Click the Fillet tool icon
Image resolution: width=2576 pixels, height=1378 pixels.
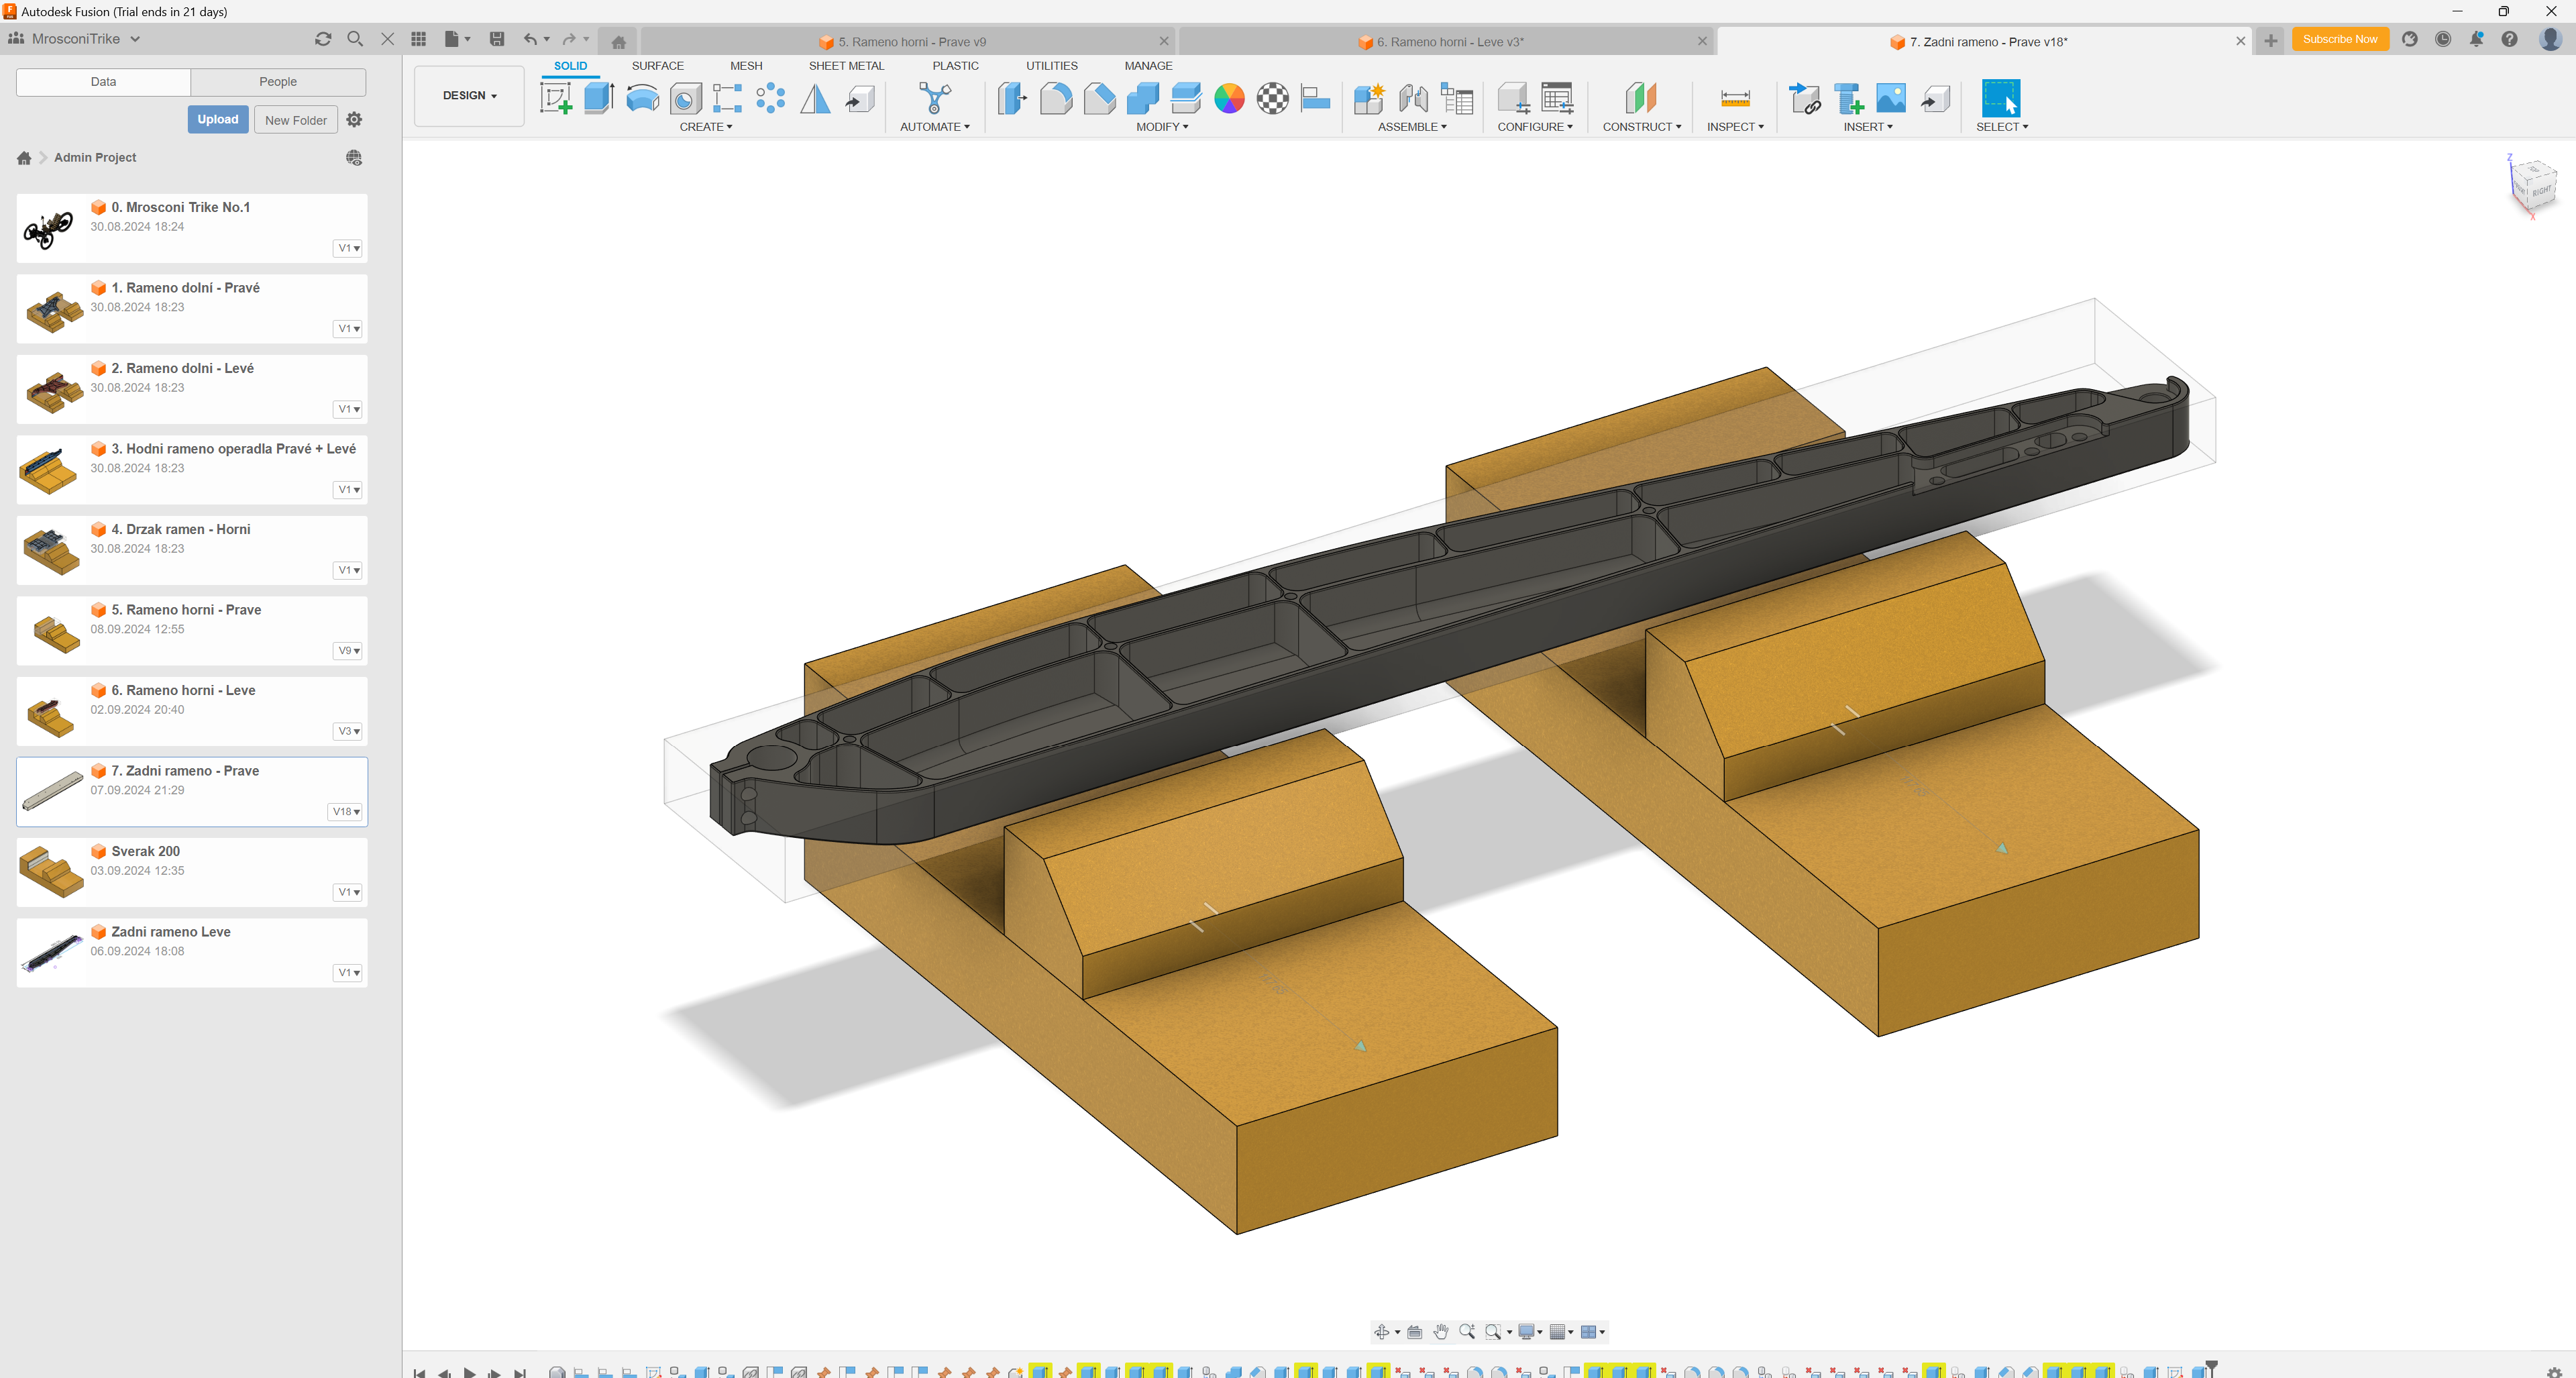(1055, 98)
